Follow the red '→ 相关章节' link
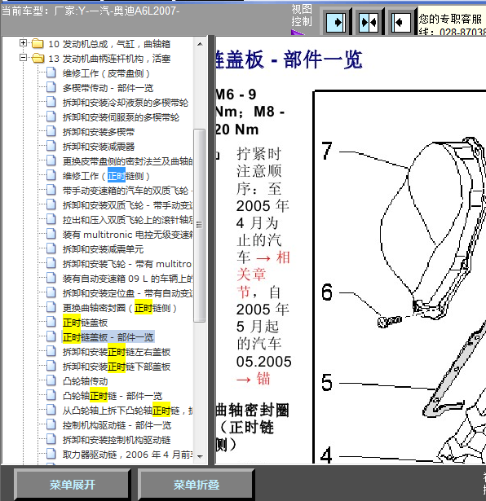Viewport: 486px width, 501px height. click(x=263, y=275)
